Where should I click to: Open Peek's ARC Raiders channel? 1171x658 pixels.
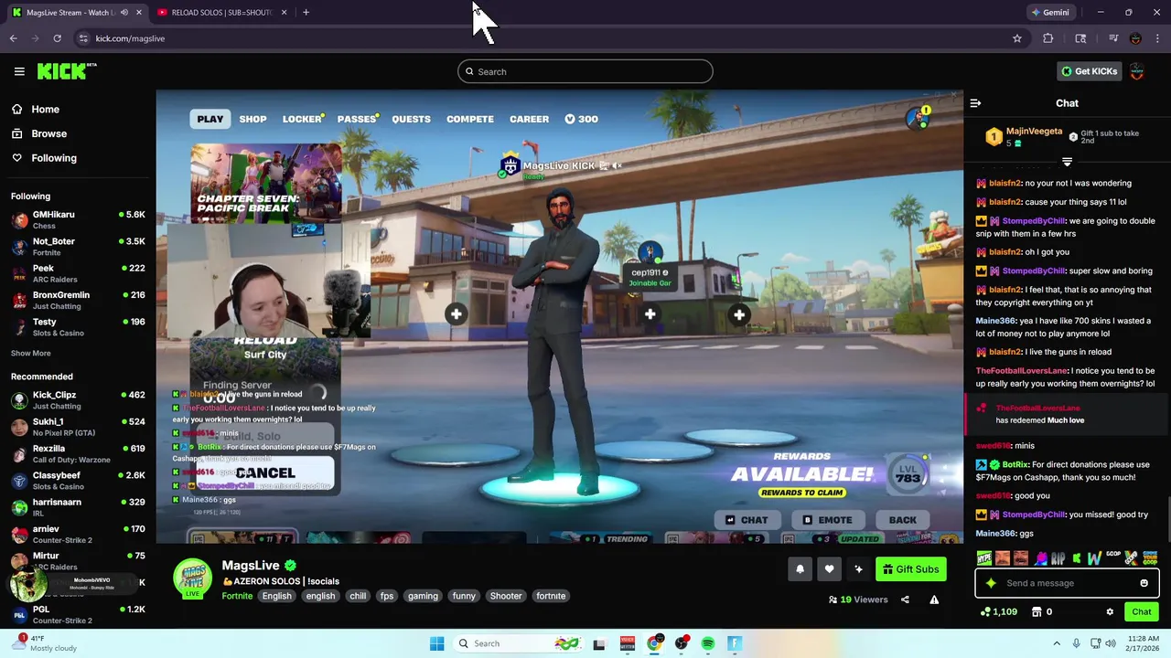tap(78, 273)
